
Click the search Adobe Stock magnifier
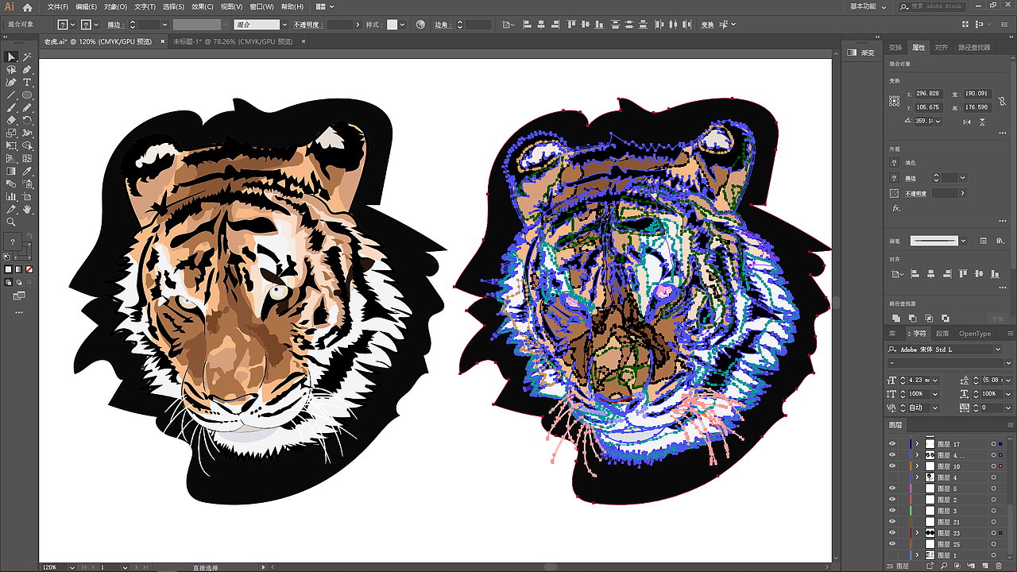[905, 6]
